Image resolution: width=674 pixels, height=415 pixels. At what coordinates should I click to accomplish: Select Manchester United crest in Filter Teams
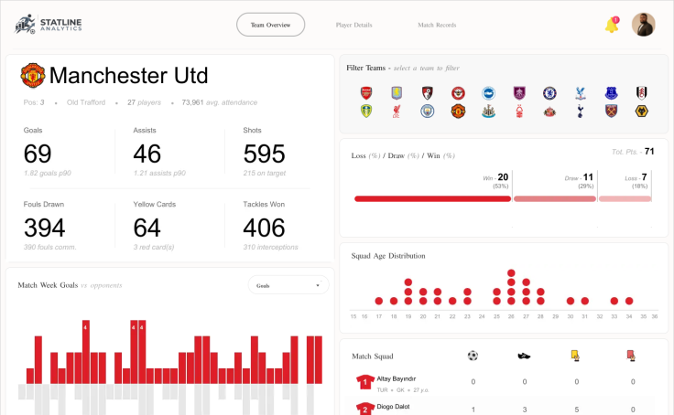(x=458, y=112)
